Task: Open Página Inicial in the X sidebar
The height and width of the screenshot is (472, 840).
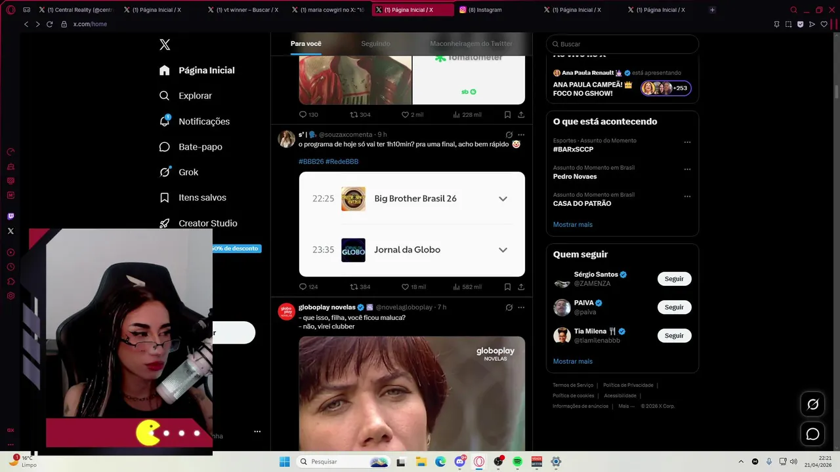Action: [x=197, y=70]
